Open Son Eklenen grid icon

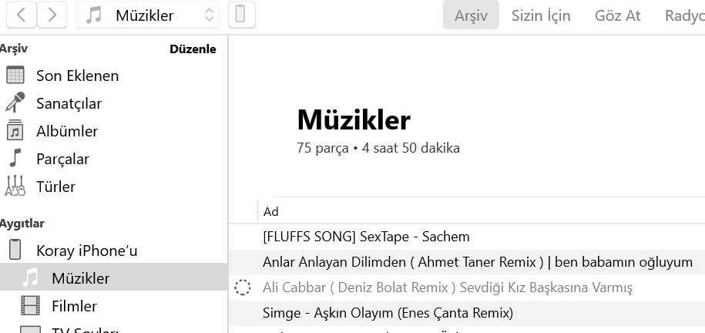pyautogui.click(x=15, y=76)
